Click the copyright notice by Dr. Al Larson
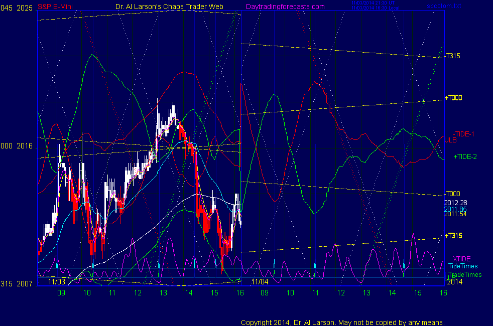Viewport: 493px width, 326px height. coord(343,322)
